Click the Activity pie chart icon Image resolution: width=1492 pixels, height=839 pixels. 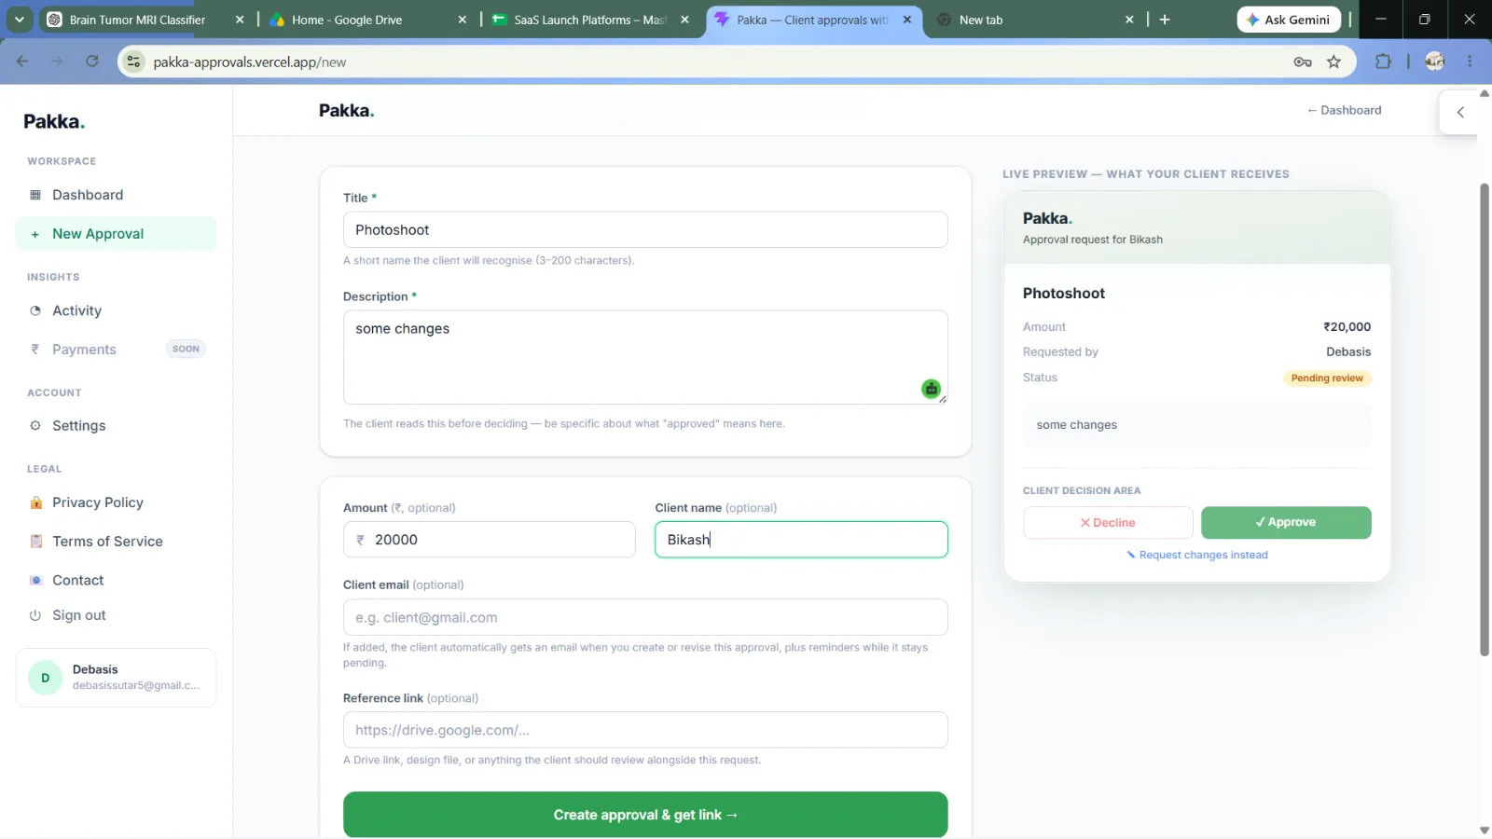click(x=35, y=310)
